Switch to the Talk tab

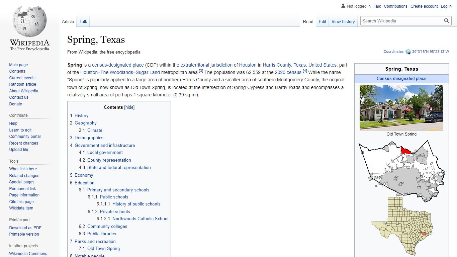pos(83,21)
